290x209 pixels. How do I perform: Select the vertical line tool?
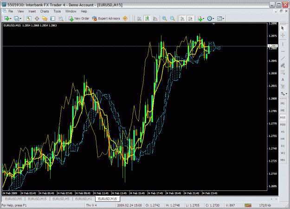pyautogui.click(x=283, y=44)
